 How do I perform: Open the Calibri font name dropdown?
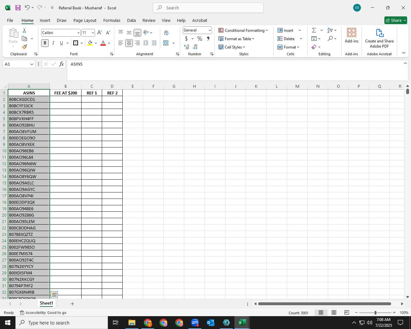[x=78, y=33]
